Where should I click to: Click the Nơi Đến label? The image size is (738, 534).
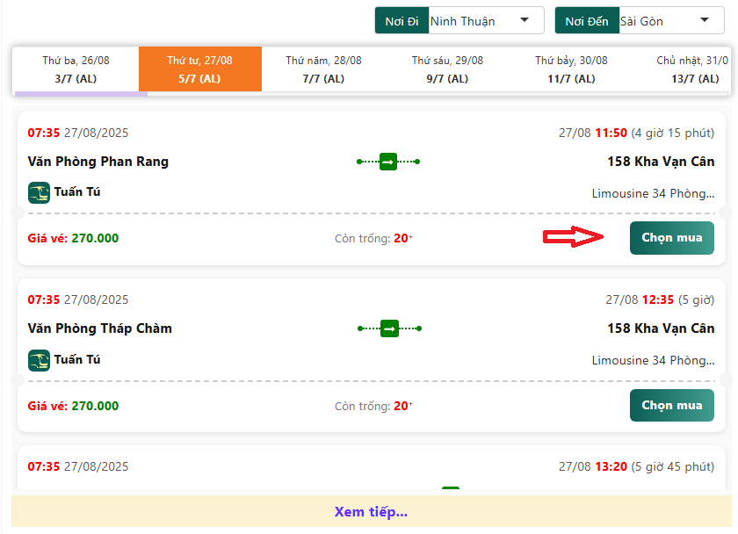[586, 21]
